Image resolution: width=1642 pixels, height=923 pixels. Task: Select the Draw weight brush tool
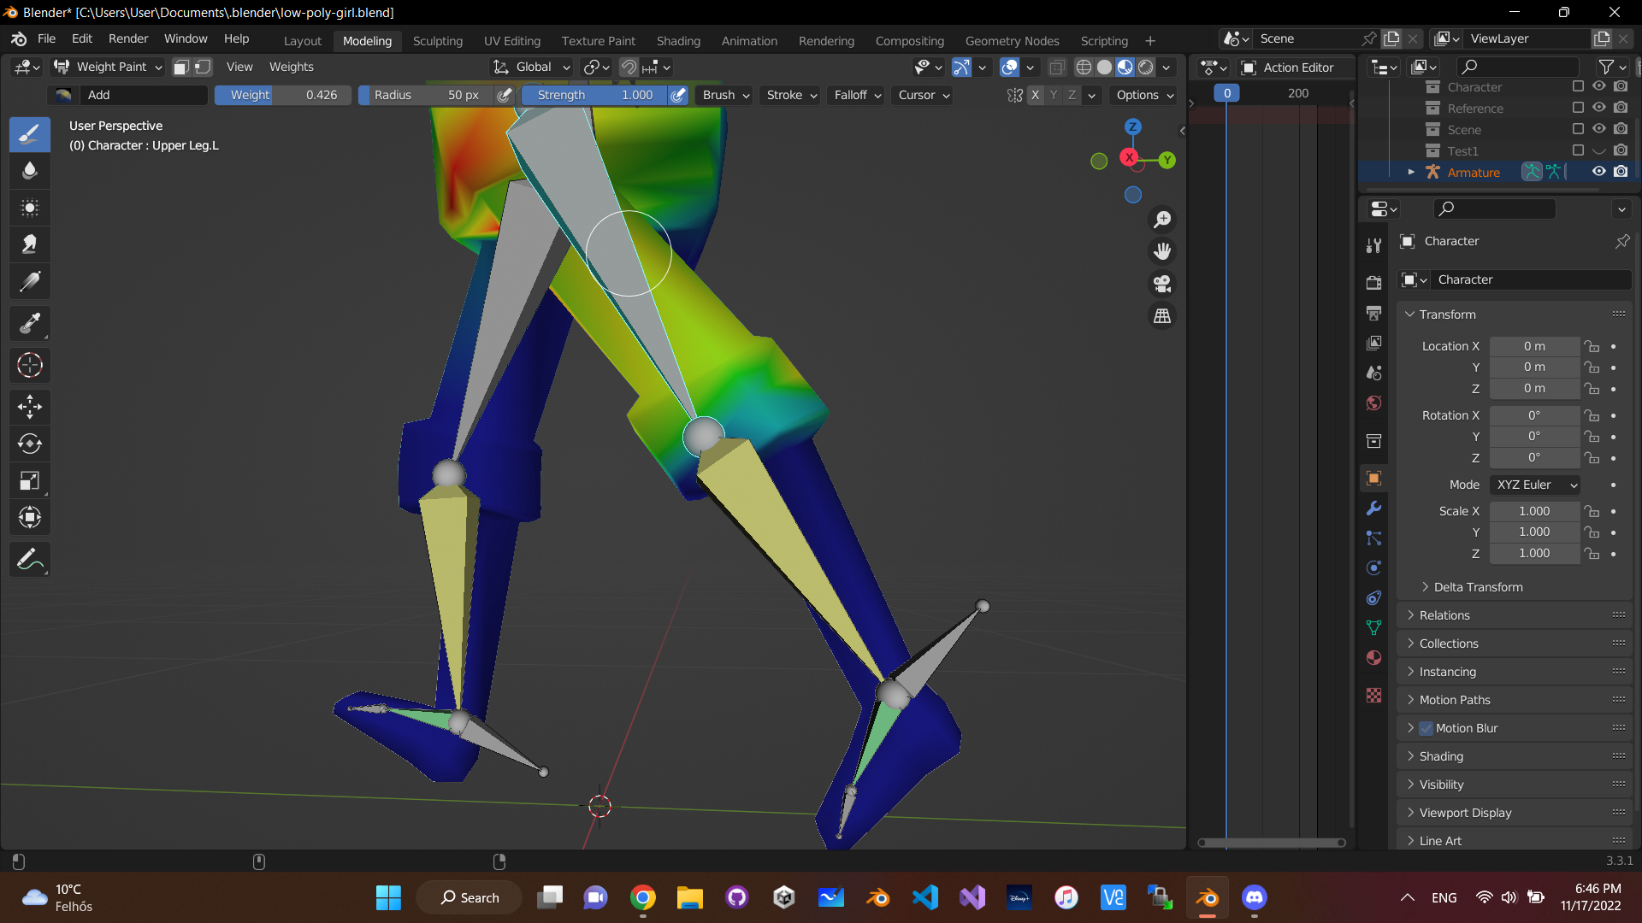coord(30,134)
